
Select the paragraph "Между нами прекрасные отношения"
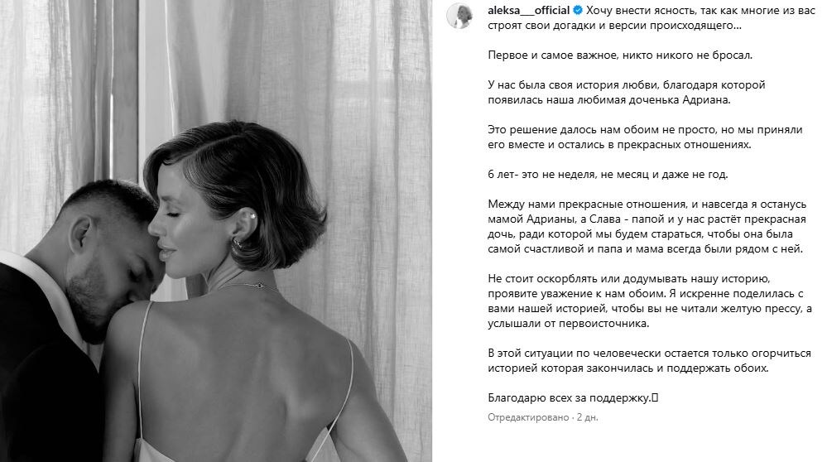(647, 227)
